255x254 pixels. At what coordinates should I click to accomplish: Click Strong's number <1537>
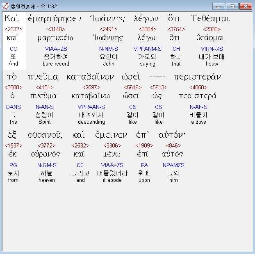tap(14, 145)
